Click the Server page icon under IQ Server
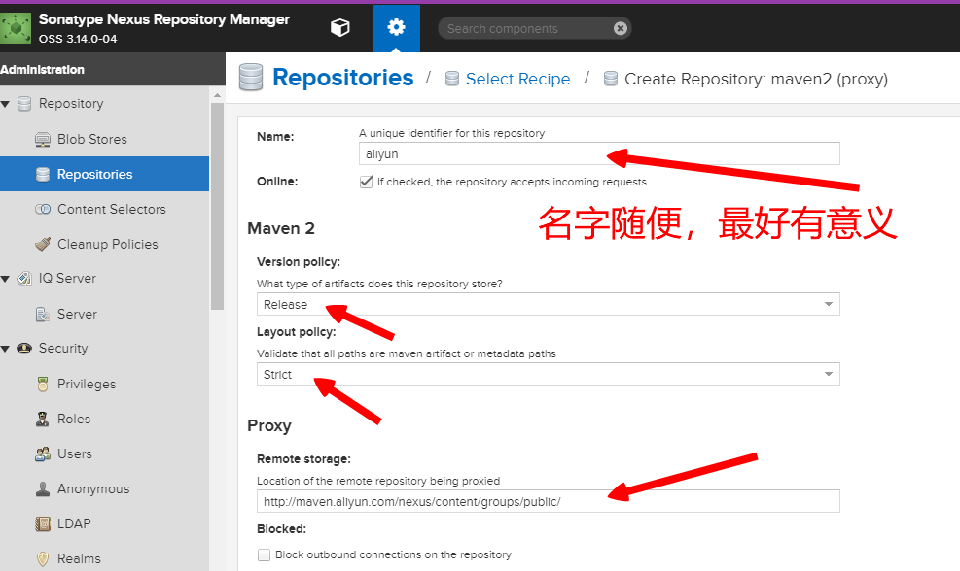The height and width of the screenshot is (571, 960). tap(42, 315)
